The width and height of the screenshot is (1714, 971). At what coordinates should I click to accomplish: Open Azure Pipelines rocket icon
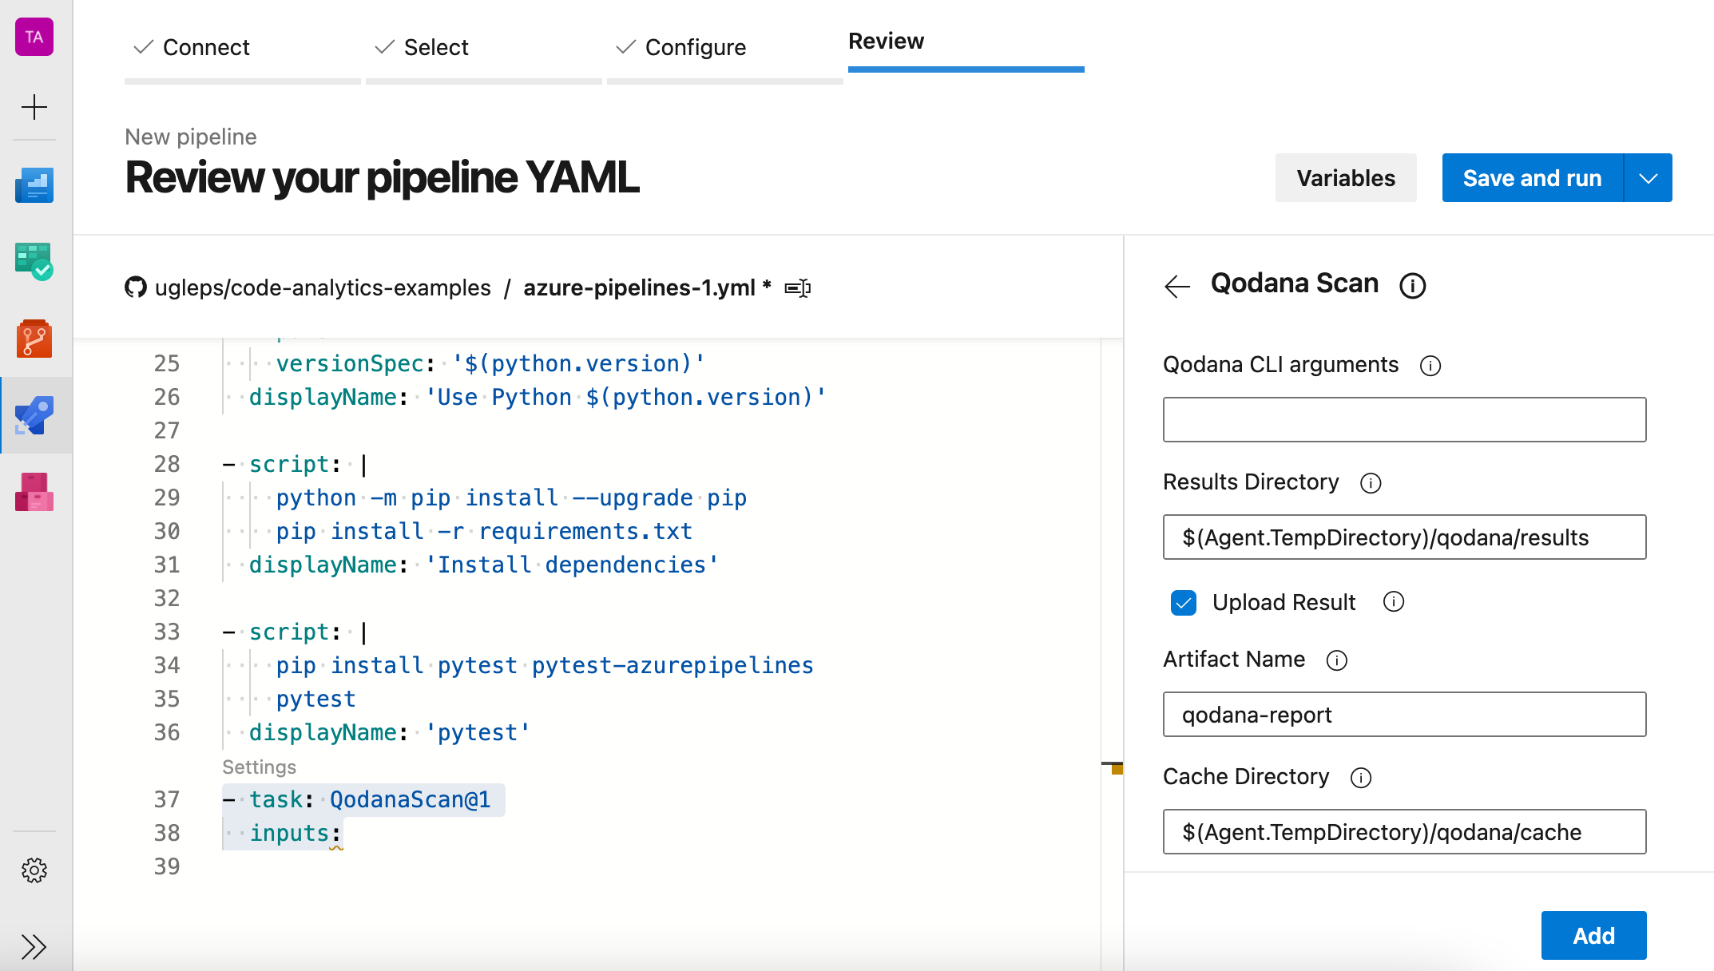[34, 415]
